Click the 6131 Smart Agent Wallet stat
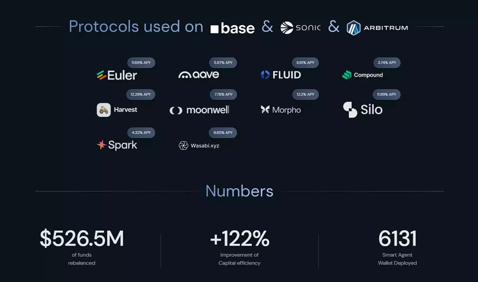Image resolution: width=478 pixels, height=282 pixels. tap(397, 239)
